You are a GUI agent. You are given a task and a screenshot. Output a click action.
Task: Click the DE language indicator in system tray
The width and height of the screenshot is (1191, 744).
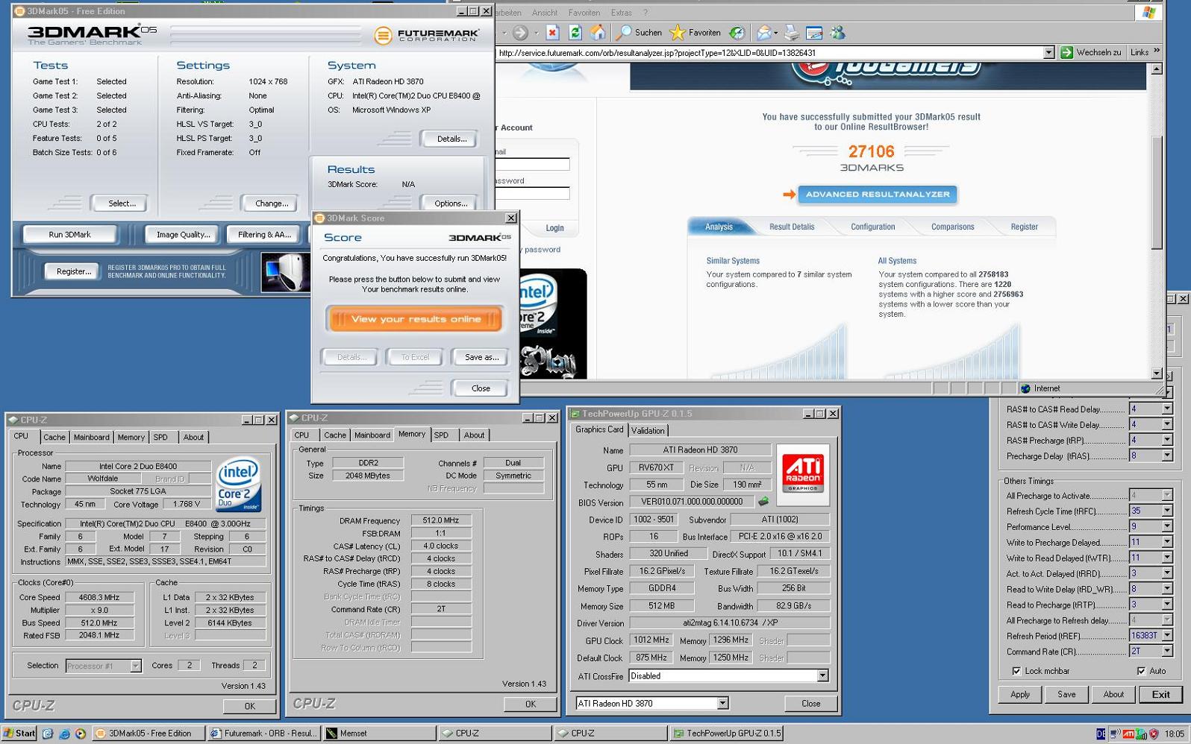coord(1101,734)
